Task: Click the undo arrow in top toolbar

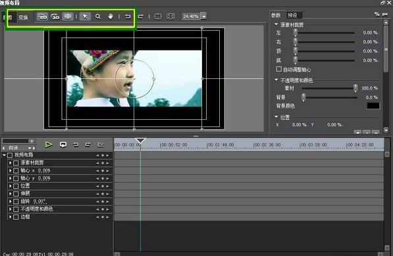Action: coord(128,16)
